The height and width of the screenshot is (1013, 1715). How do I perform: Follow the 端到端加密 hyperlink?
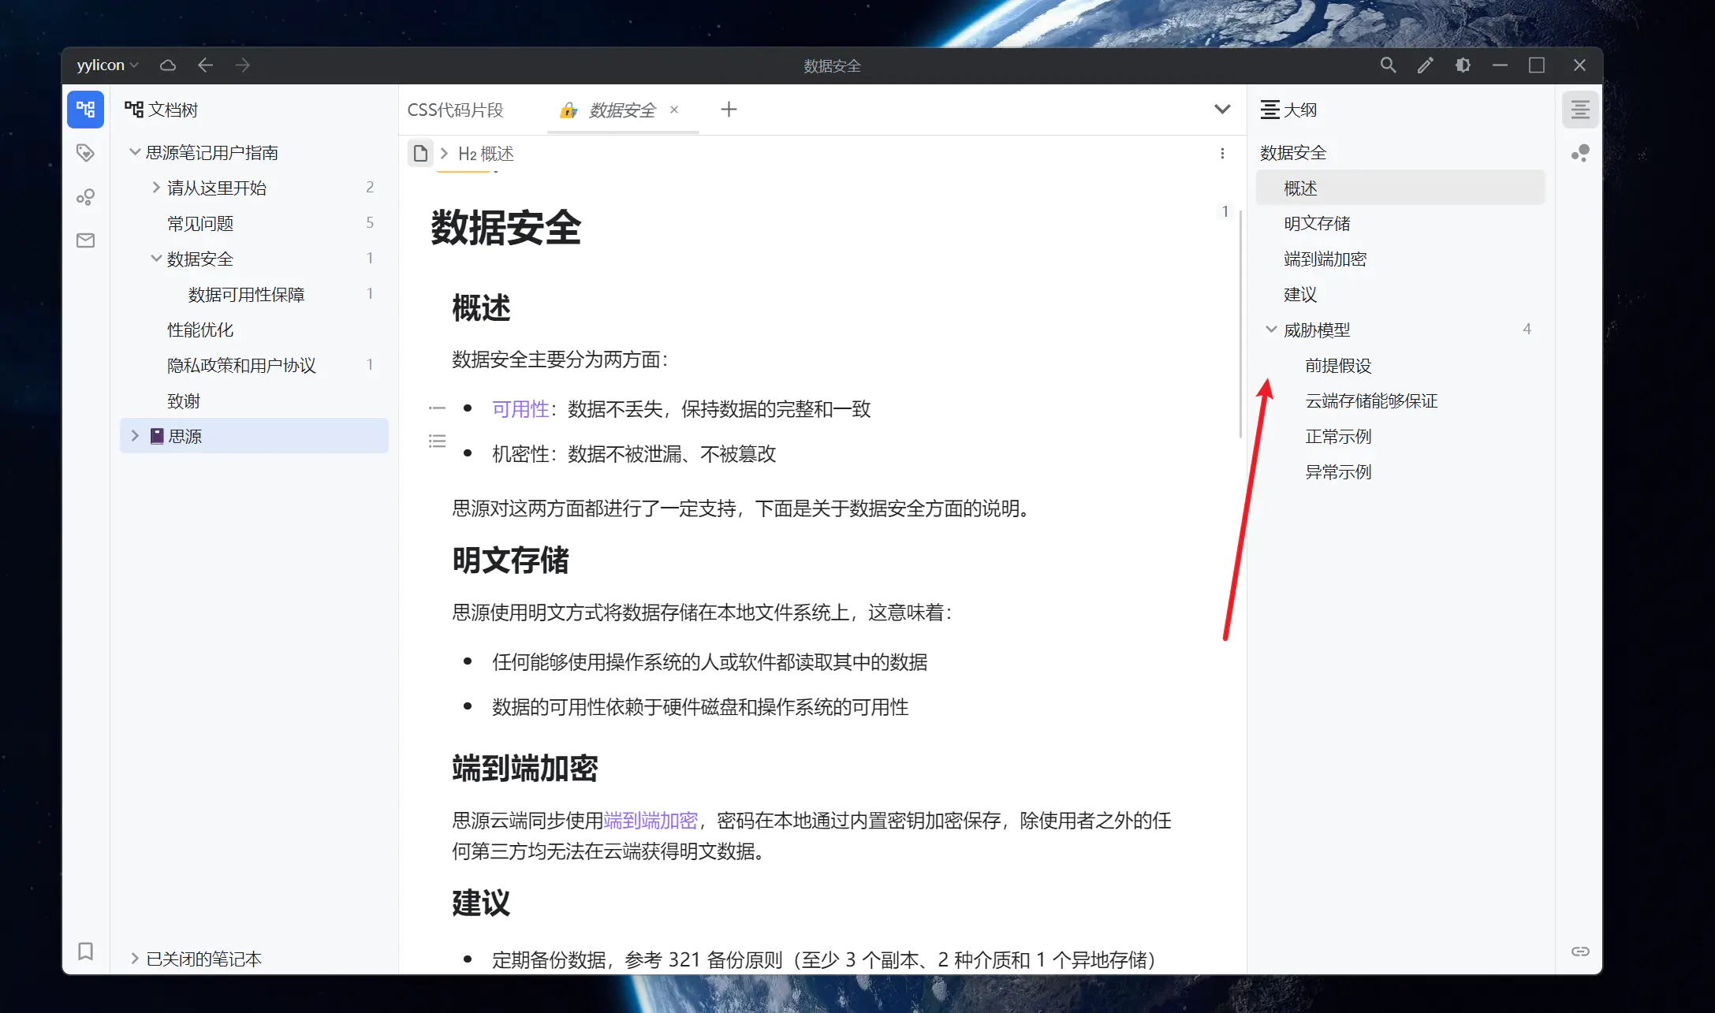pos(650,821)
